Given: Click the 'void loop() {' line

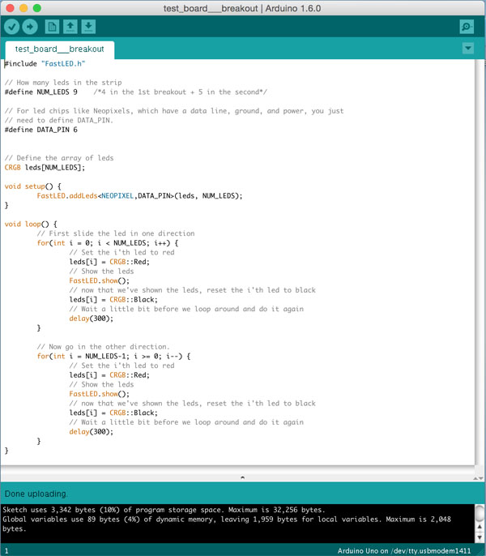Looking at the screenshot, I should [31, 224].
